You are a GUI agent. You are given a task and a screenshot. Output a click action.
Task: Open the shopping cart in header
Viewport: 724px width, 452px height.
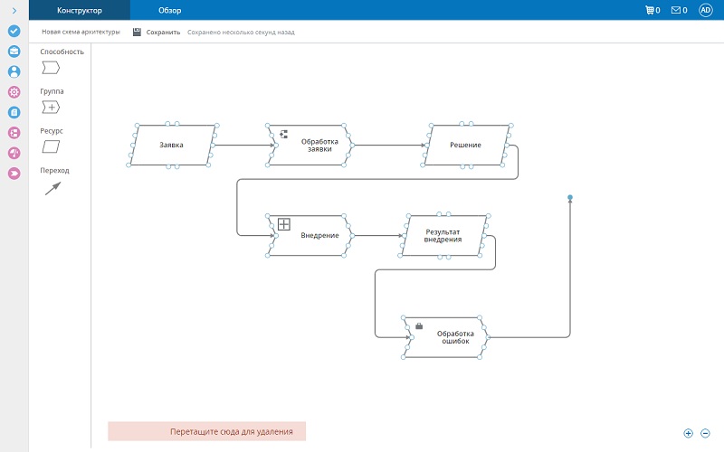point(651,10)
